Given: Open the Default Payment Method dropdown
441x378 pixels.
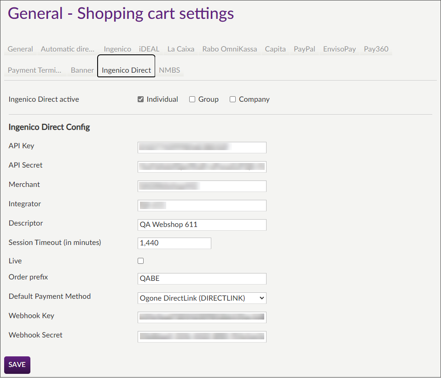Looking at the screenshot, I should coord(202,298).
